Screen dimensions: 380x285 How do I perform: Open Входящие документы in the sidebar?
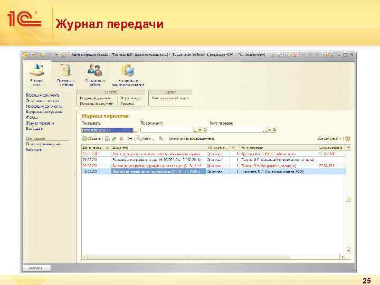click(x=43, y=95)
